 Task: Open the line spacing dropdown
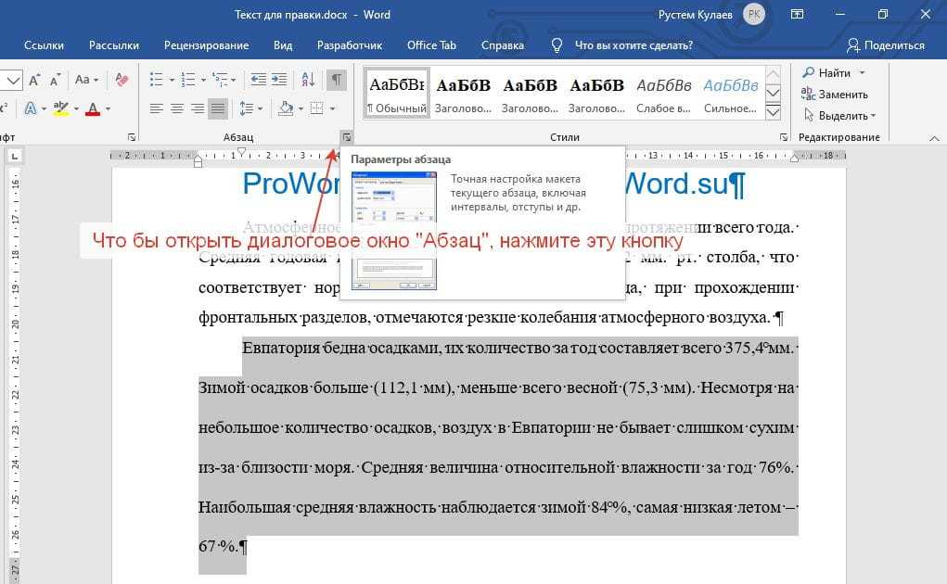[x=249, y=109]
